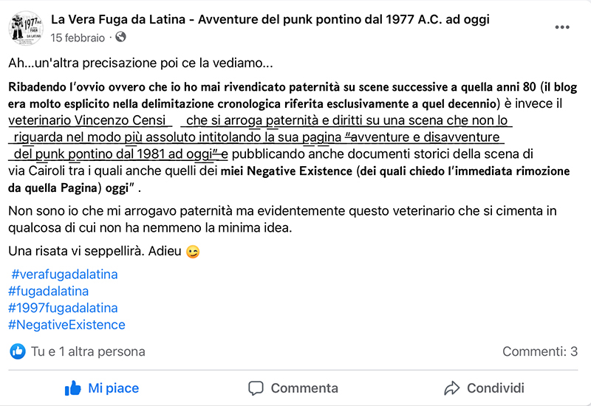Open the #1997fugadalatina hashtag
The image size is (591, 406).
tap(63, 308)
